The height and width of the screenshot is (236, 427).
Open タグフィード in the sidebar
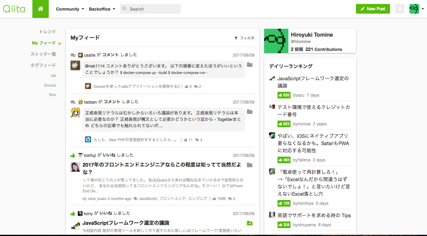43,65
